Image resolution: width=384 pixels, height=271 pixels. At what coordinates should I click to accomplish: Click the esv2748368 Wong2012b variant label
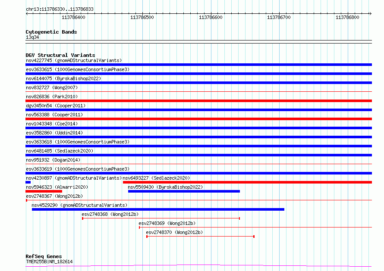(x=110, y=214)
